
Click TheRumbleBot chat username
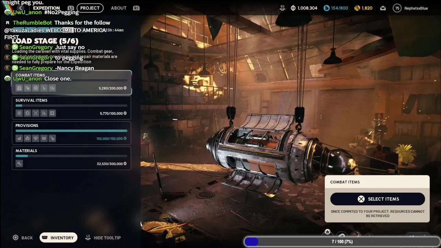point(32,23)
